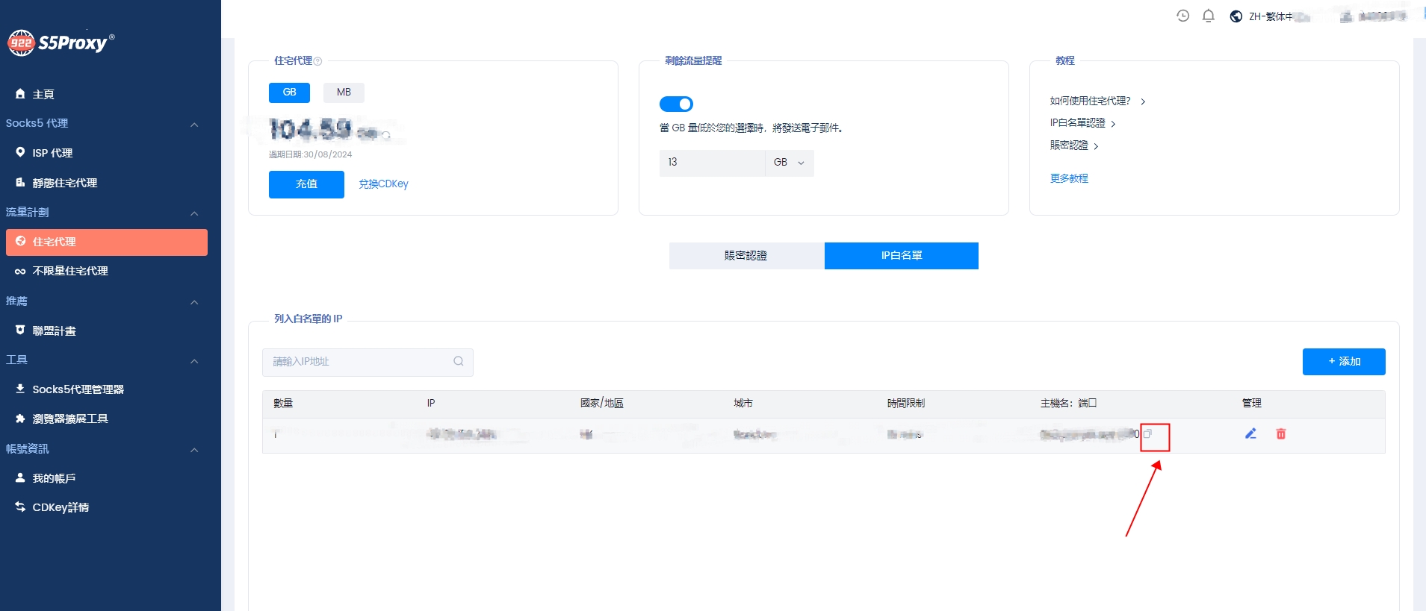This screenshot has width=1426, height=611.
Task: Switch traffic unit to MB
Action: click(x=344, y=93)
